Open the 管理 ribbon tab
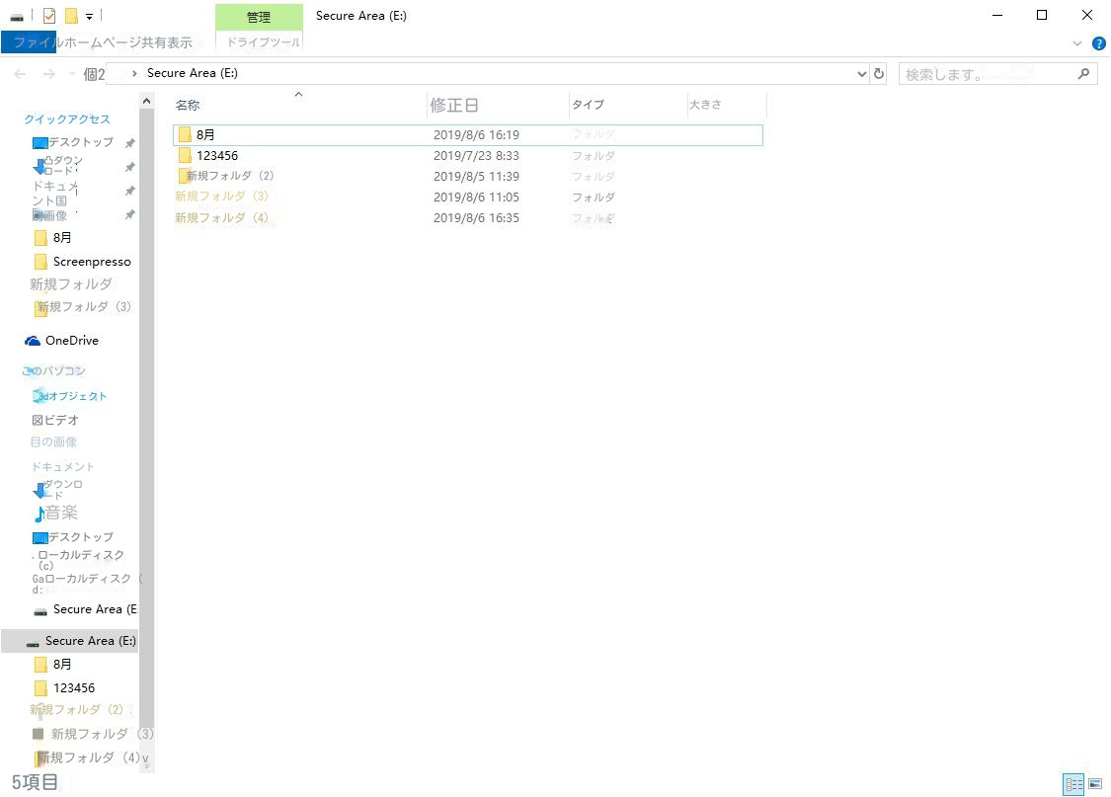The width and height of the screenshot is (1111, 797). point(259,17)
